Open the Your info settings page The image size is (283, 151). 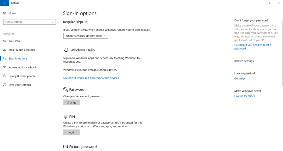(14, 41)
